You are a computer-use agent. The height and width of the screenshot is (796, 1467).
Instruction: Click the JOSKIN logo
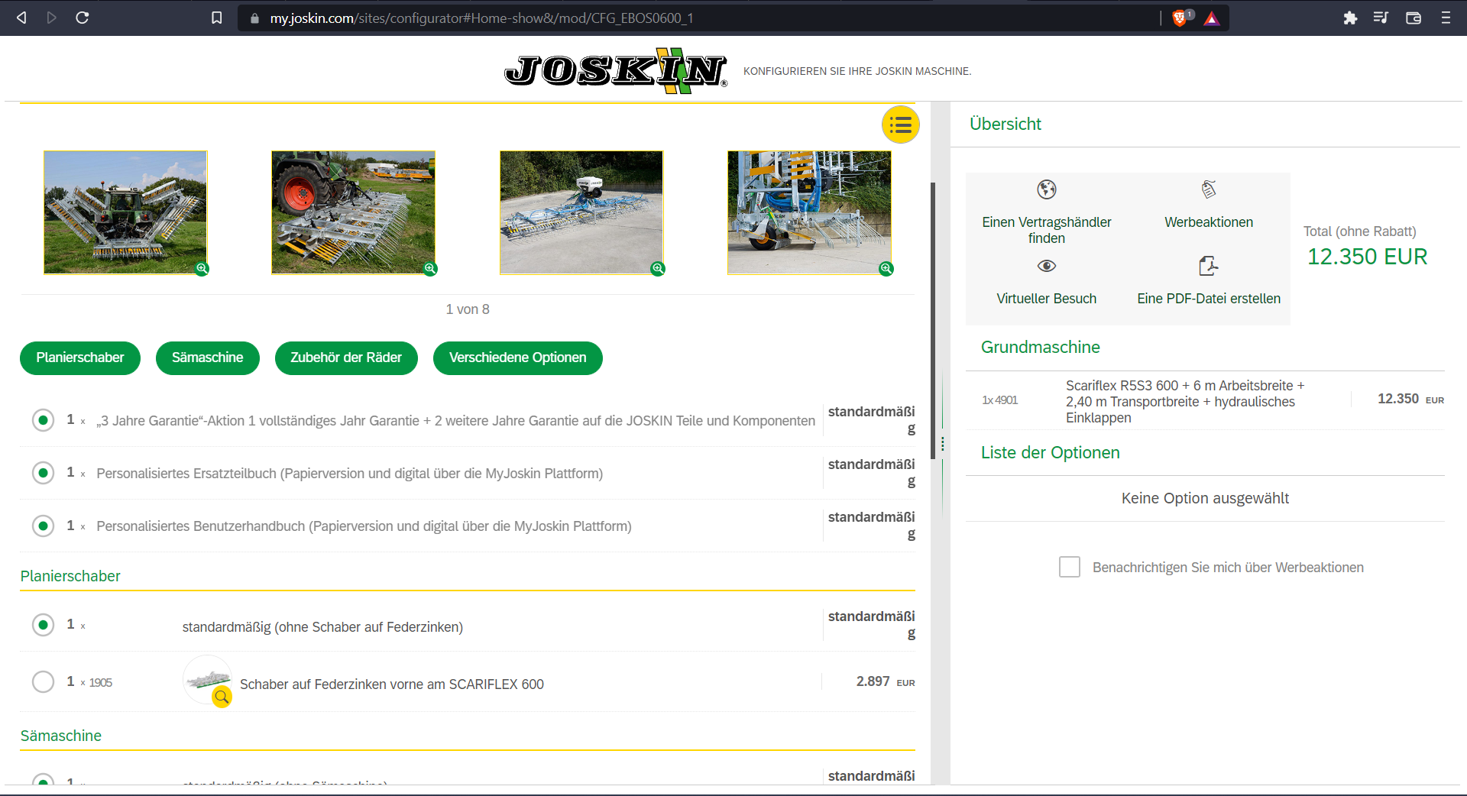click(616, 70)
